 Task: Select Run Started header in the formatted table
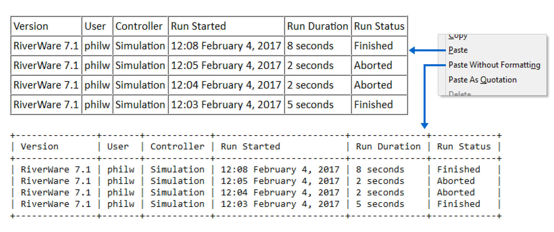198,26
